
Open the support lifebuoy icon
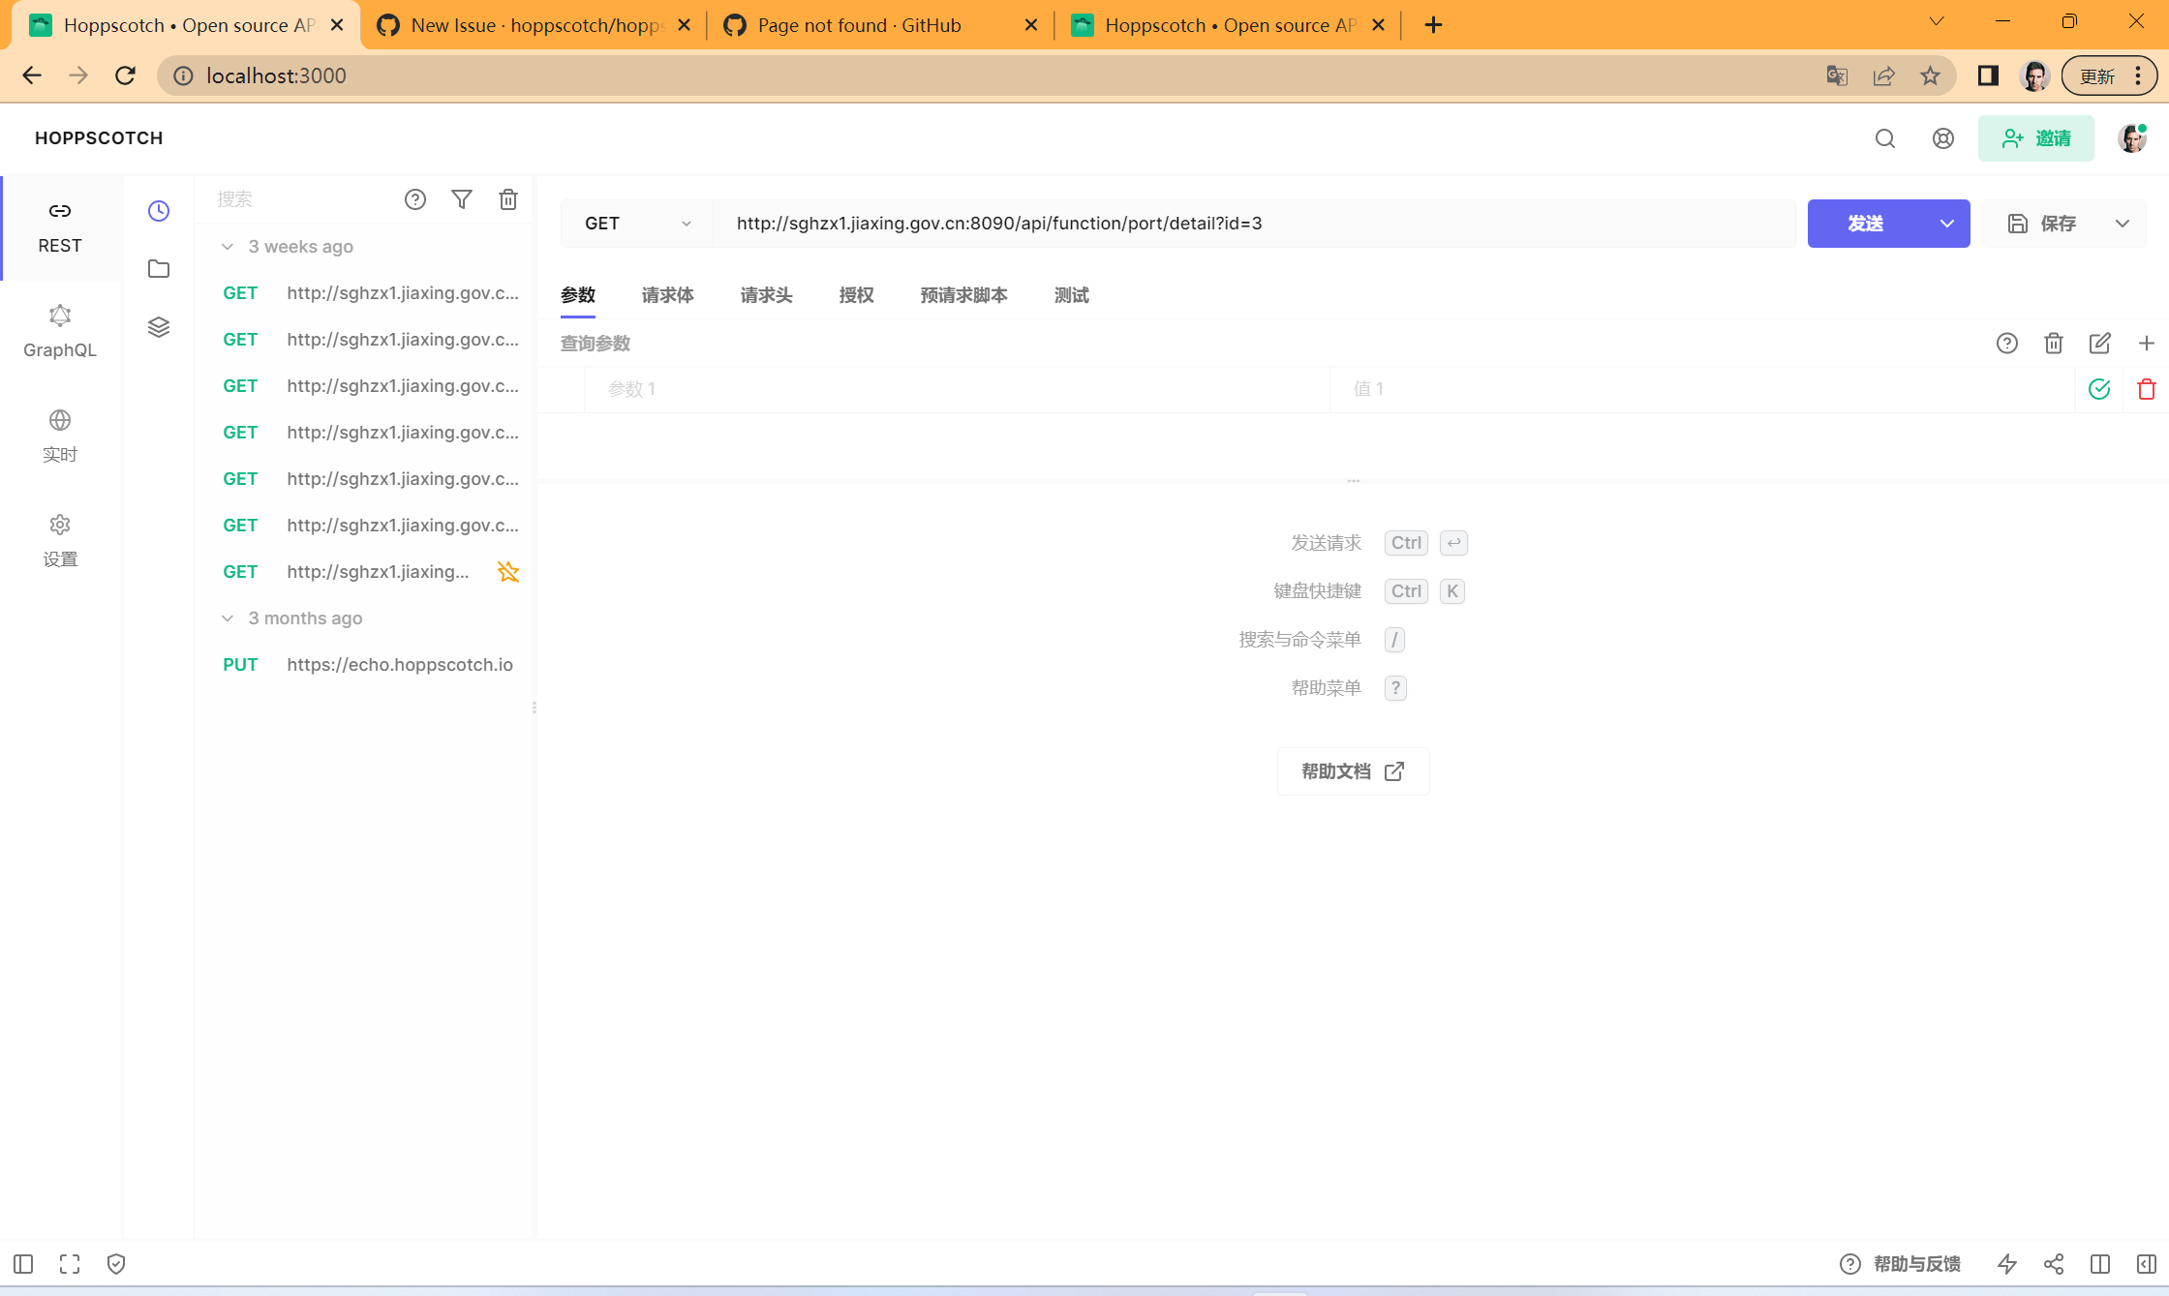point(1942,138)
